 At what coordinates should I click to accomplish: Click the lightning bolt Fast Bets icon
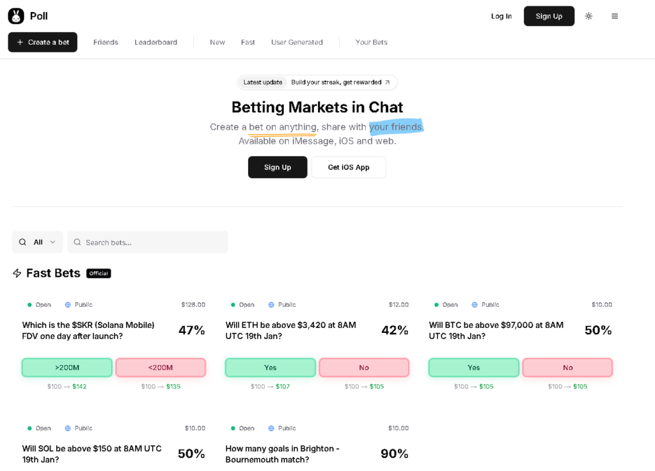17,273
